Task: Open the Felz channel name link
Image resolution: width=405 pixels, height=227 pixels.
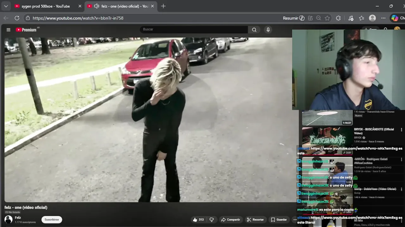Action: point(18,218)
